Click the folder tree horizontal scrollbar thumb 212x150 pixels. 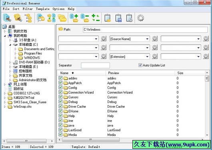pyautogui.click(x=27, y=141)
